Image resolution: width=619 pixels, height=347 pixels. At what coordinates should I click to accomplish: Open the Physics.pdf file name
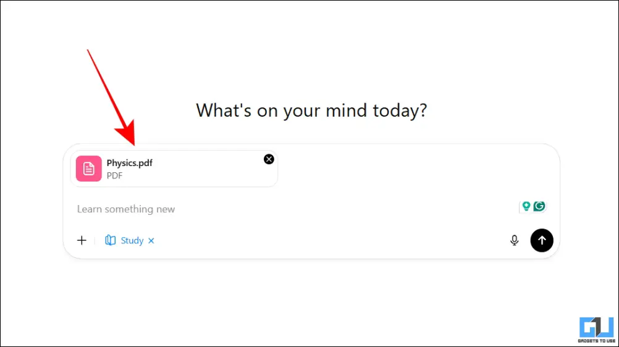[129, 163]
